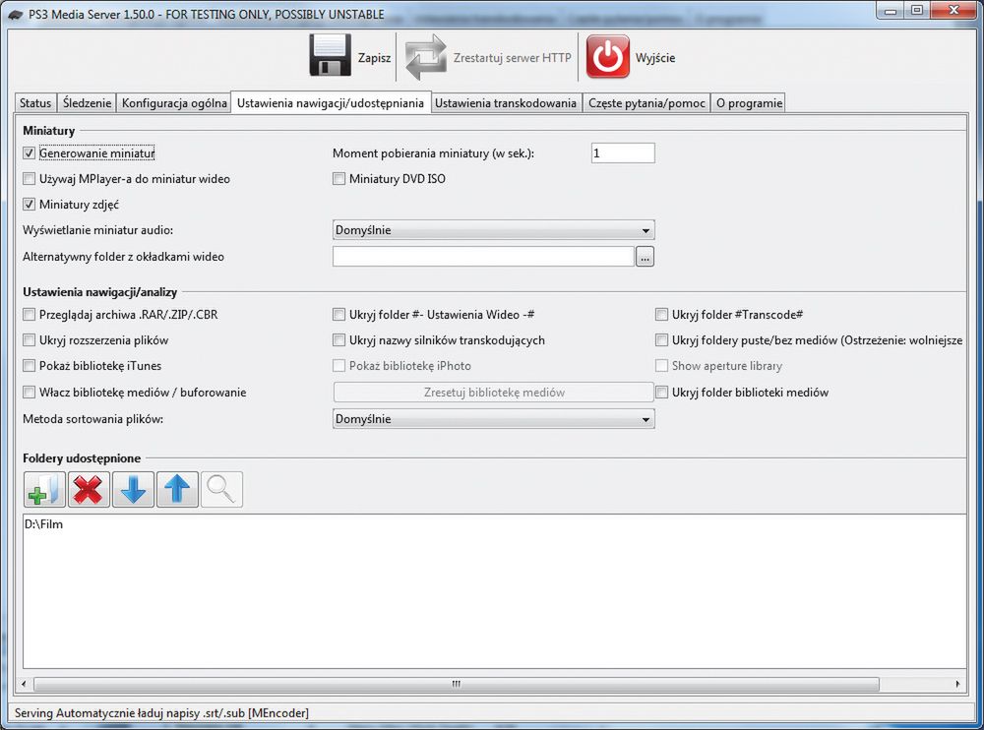Click horizontal scrollbar left arrow

click(x=24, y=684)
